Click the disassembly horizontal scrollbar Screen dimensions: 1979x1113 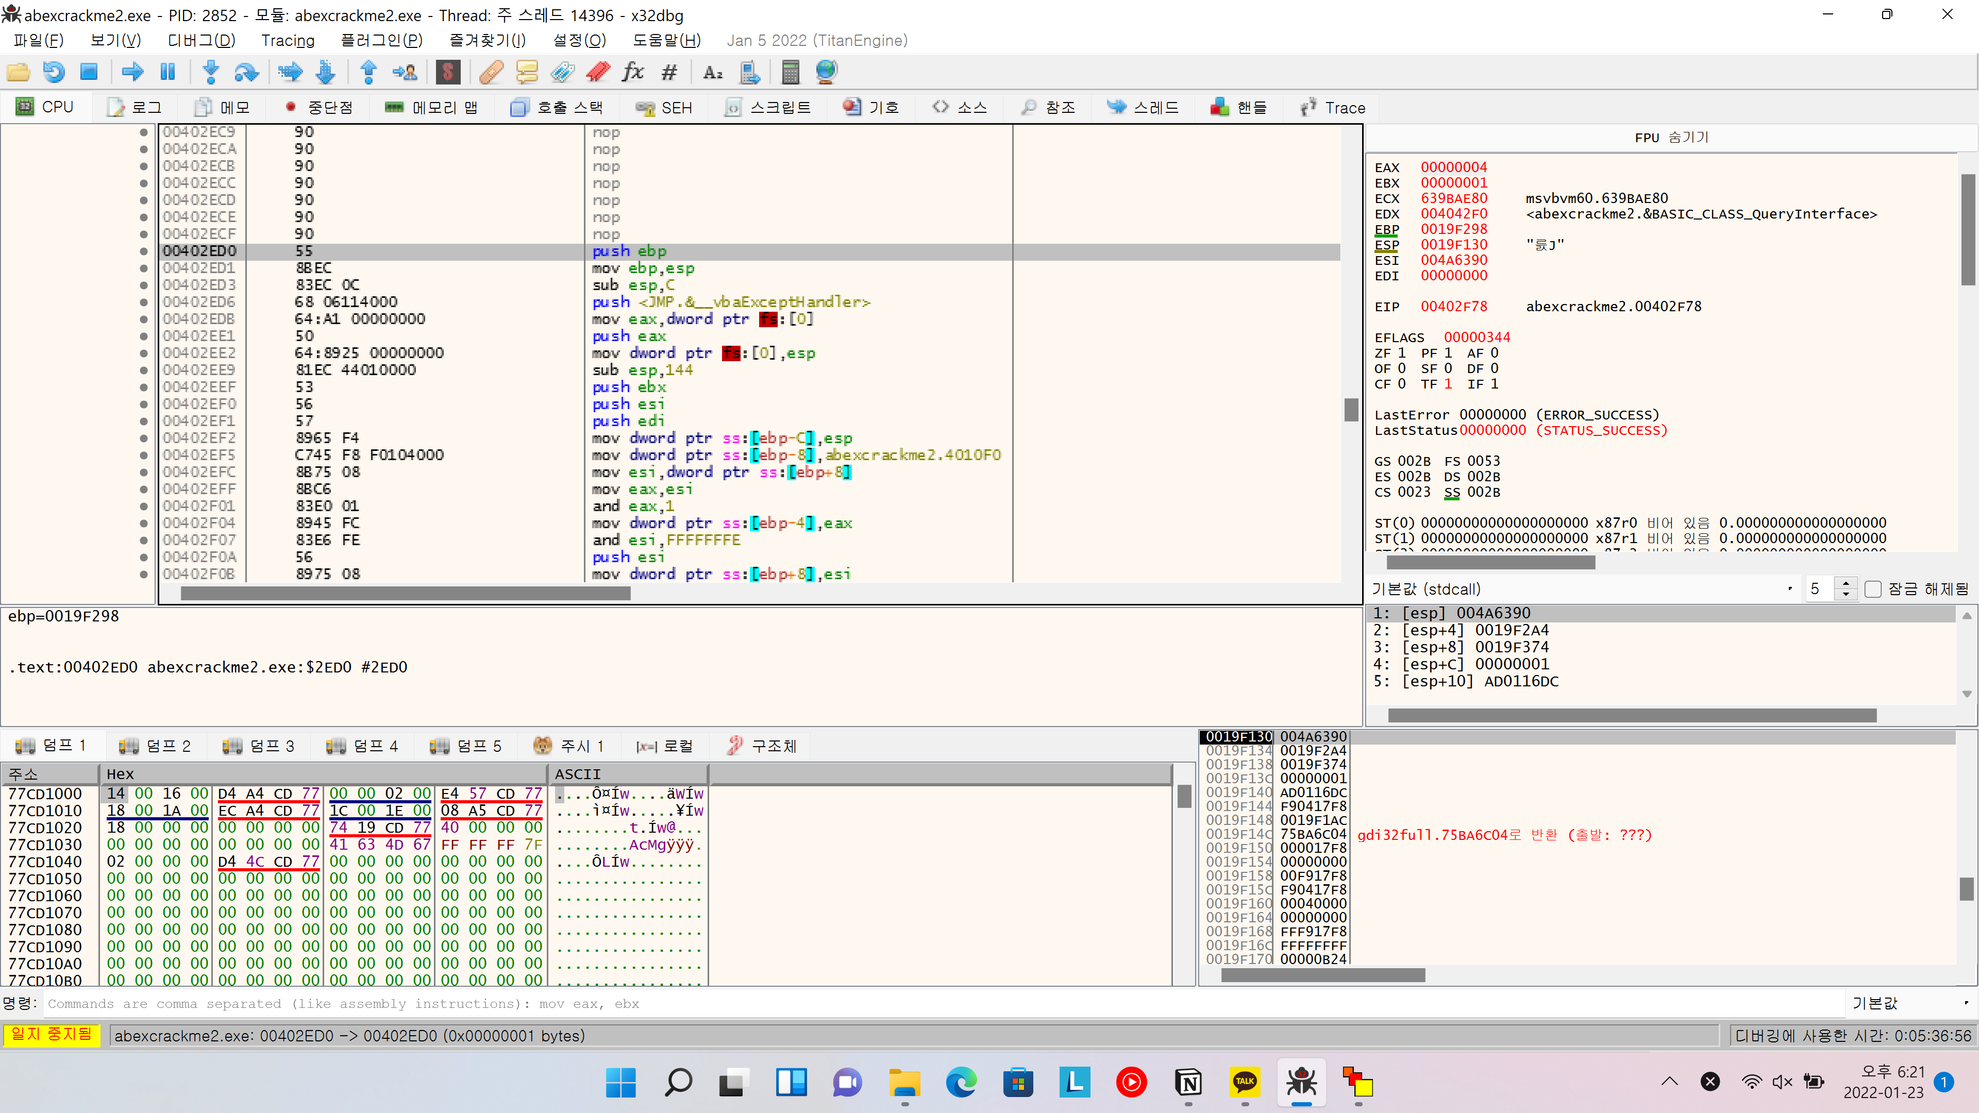point(406,593)
